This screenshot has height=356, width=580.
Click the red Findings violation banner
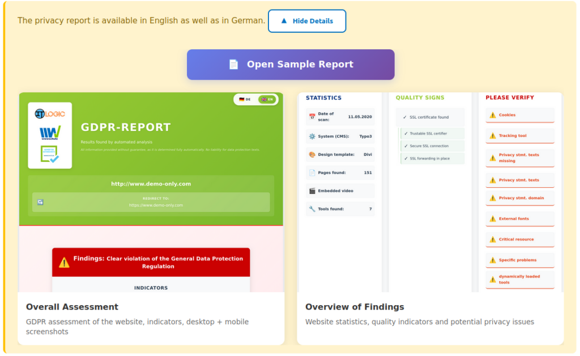pos(151,262)
